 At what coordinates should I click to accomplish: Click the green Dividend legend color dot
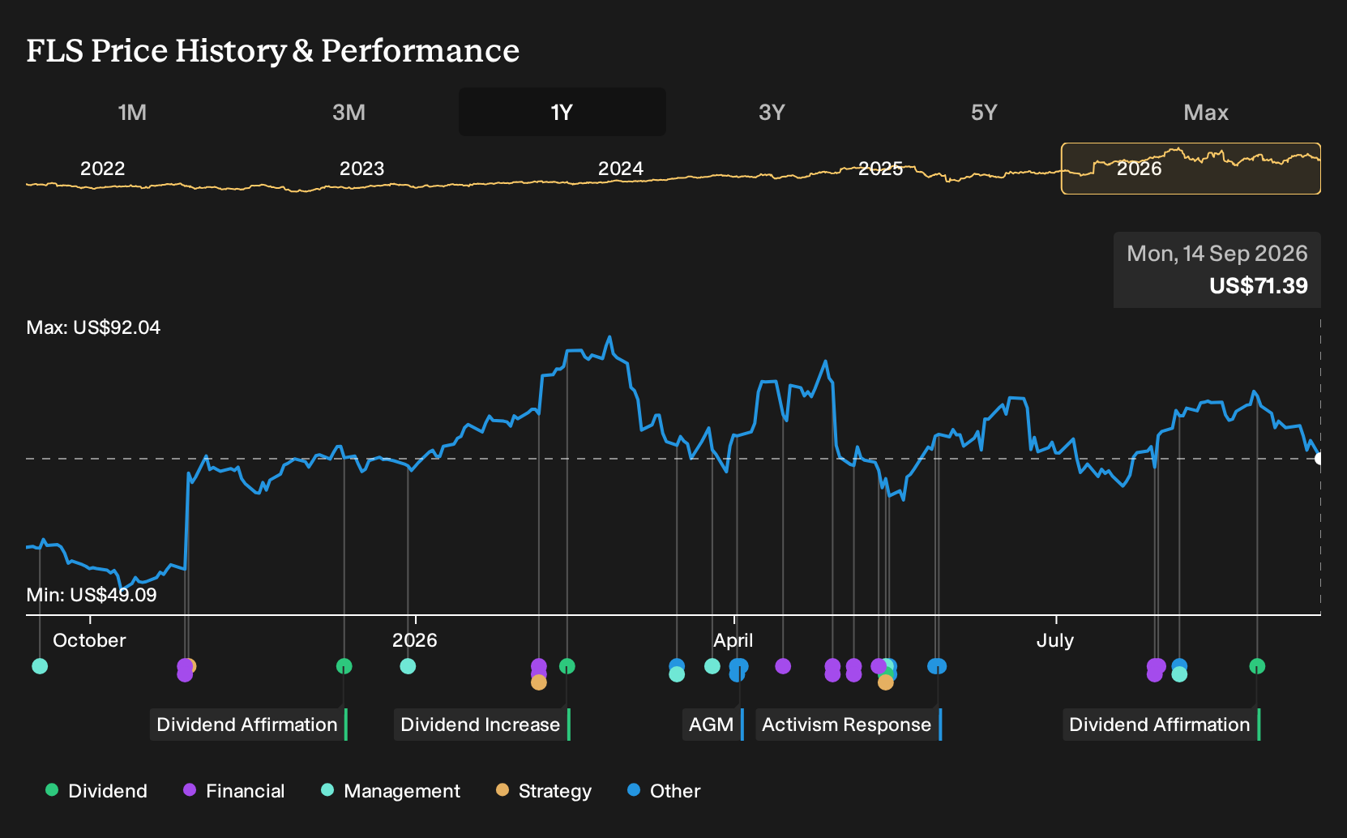click(52, 790)
